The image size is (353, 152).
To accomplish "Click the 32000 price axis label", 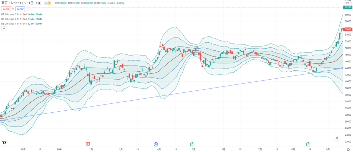I will (x=348, y=108).
